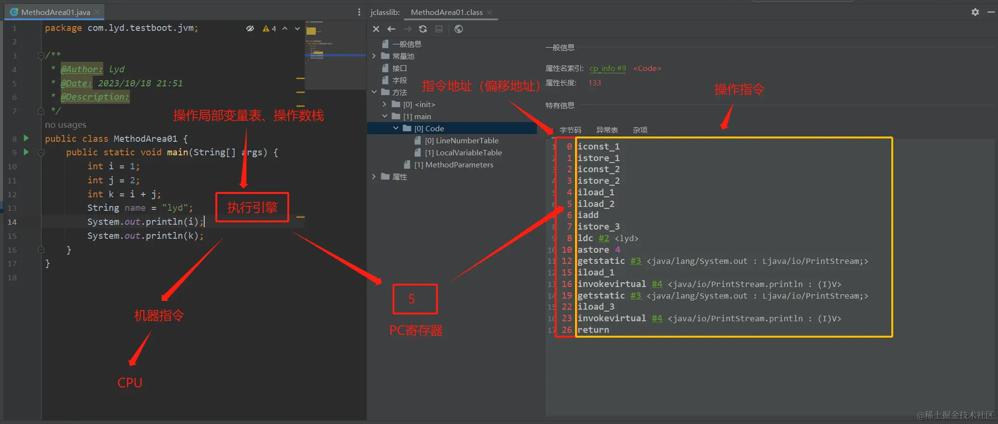
Task: Fold the Javadoc comment block
Action: point(41,55)
